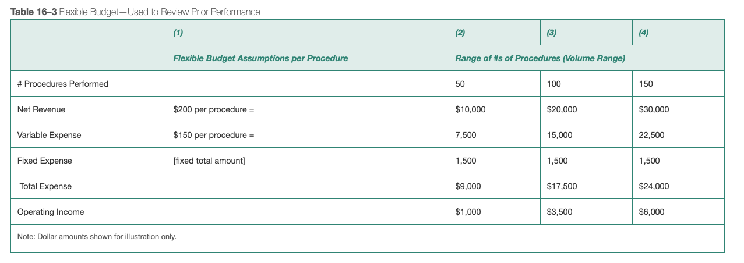744x263 pixels.
Task: Click Flexible Budget Assumptions per Procedure heading
Action: (x=260, y=58)
